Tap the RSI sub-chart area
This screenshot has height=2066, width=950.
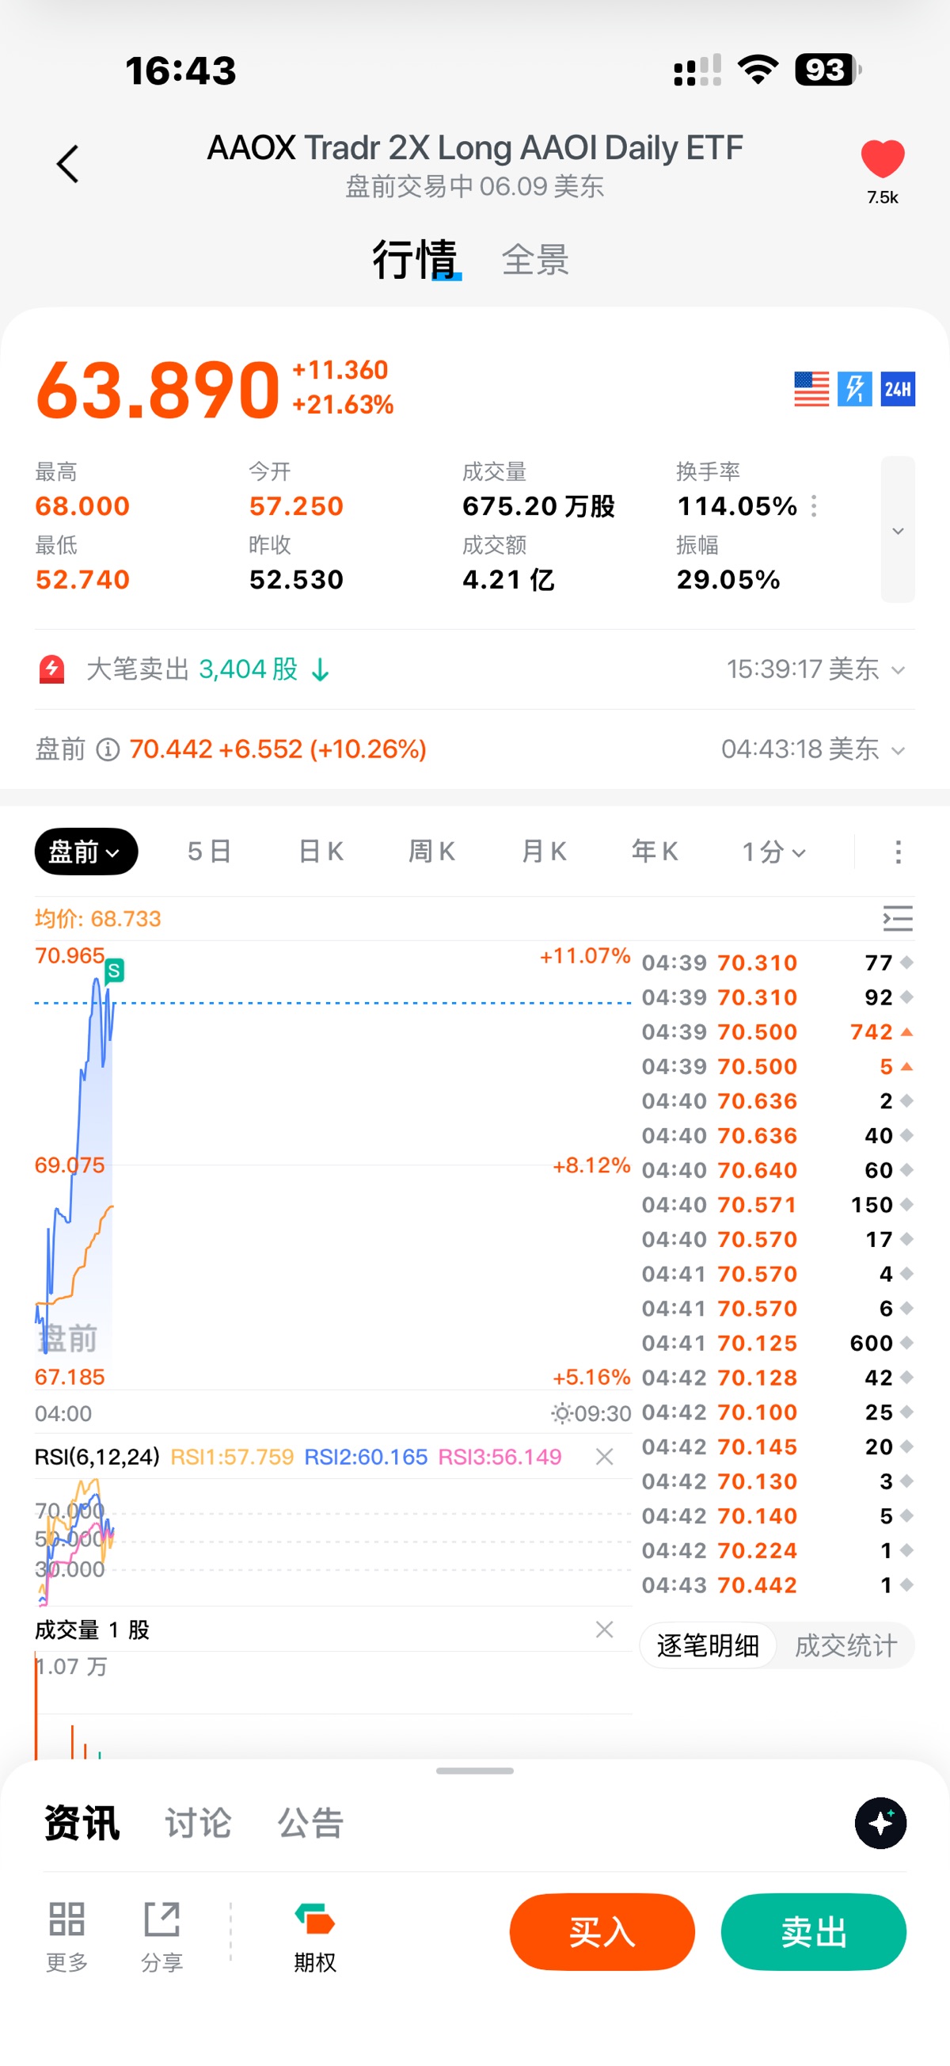pos(332,1542)
